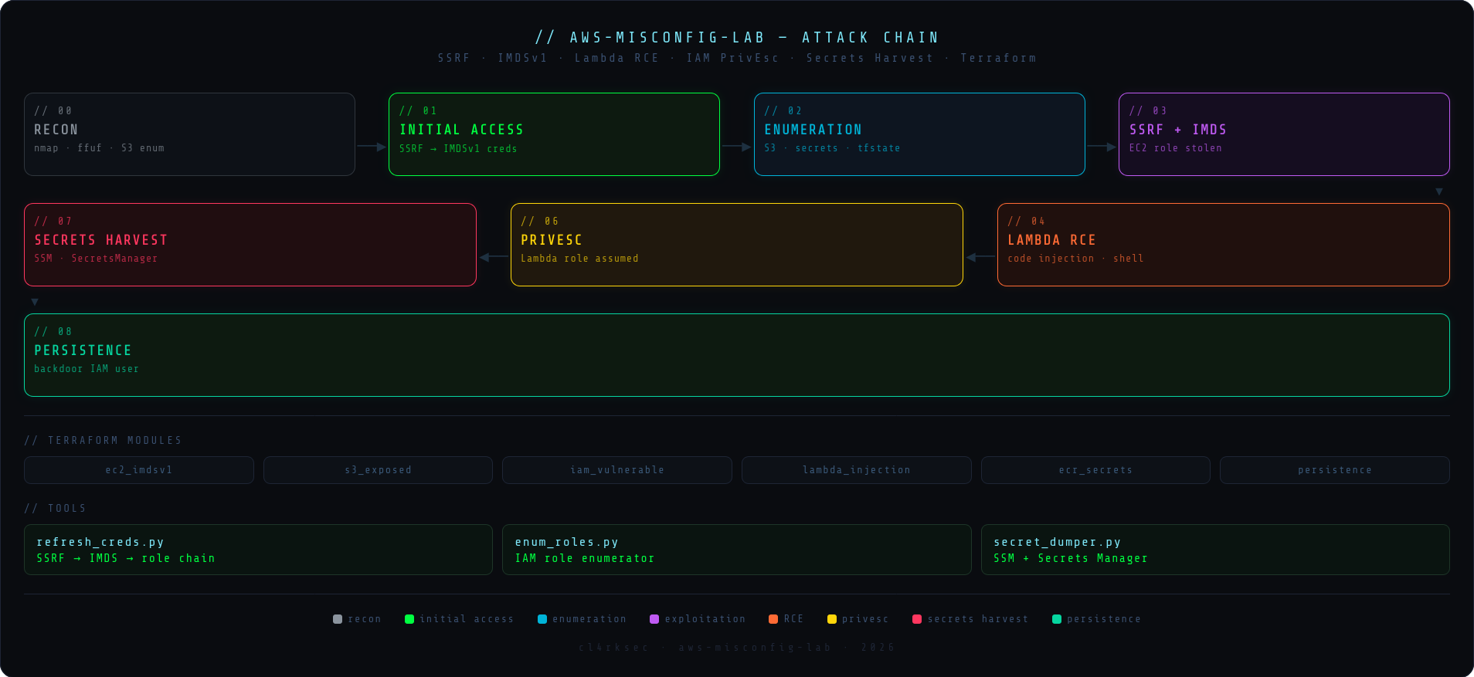The image size is (1474, 677).
Task: Select the RECON stage card
Action: click(x=189, y=134)
